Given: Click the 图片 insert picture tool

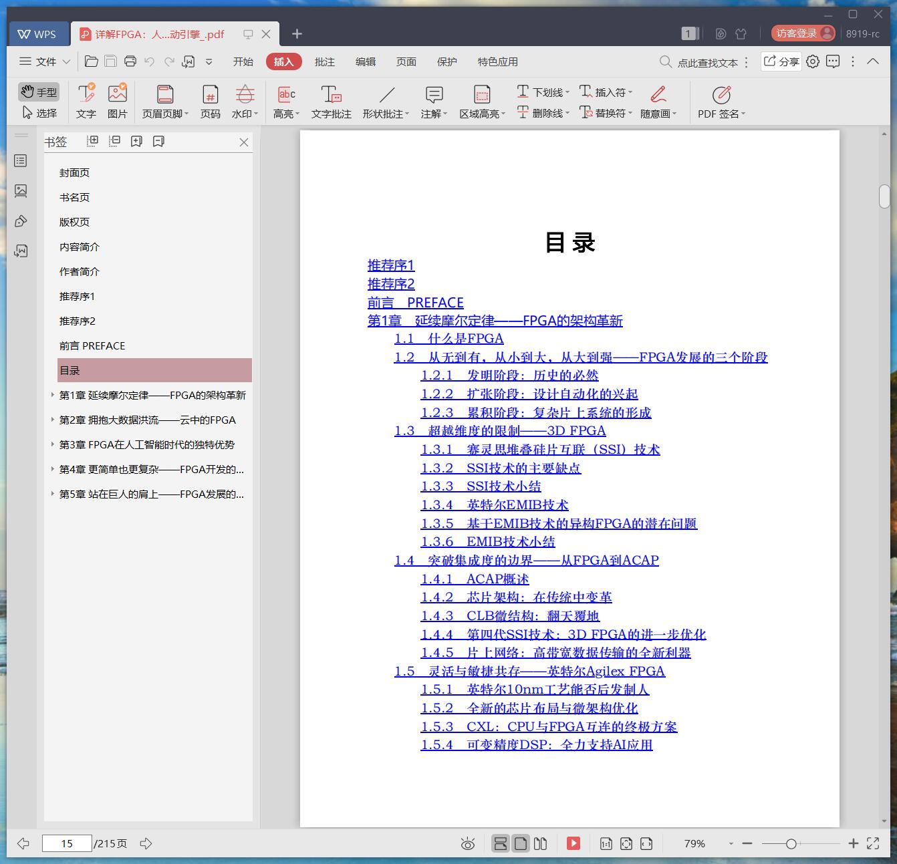Looking at the screenshot, I should 118,102.
